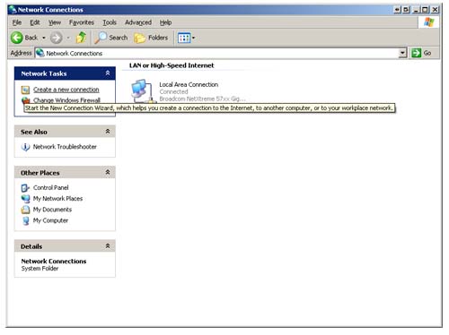Image resolution: width=449 pixels, height=335 pixels.
Task: Open the View menu
Action: coord(55,22)
